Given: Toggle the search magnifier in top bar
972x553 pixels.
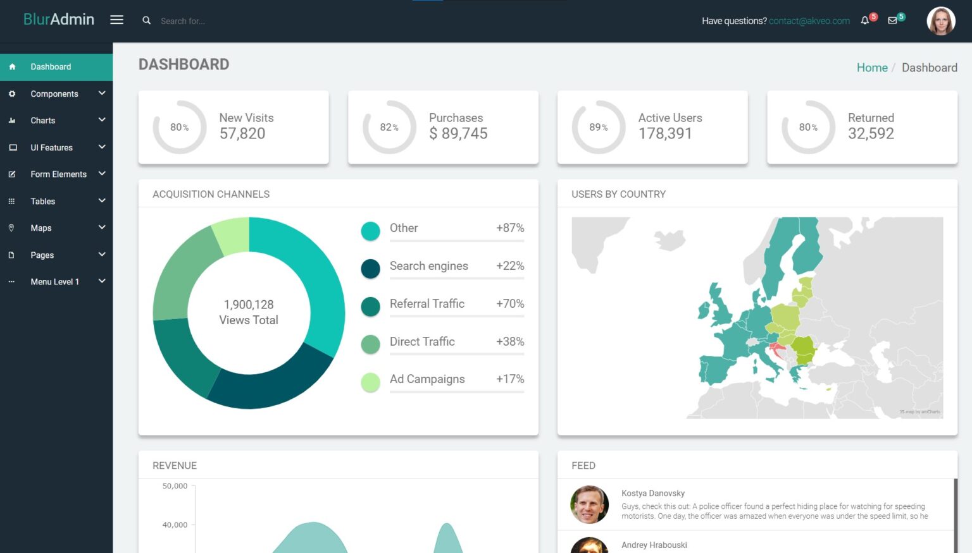Looking at the screenshot, I should pos(146,20).
